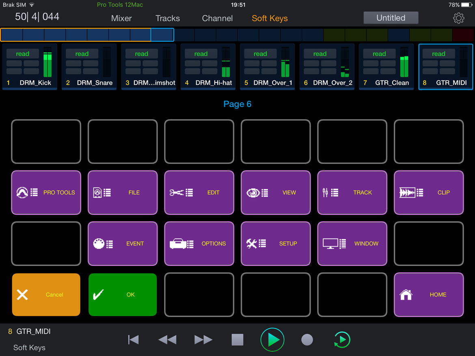
Task: Switch to the Mixer tab
Action: pos(121,18)
